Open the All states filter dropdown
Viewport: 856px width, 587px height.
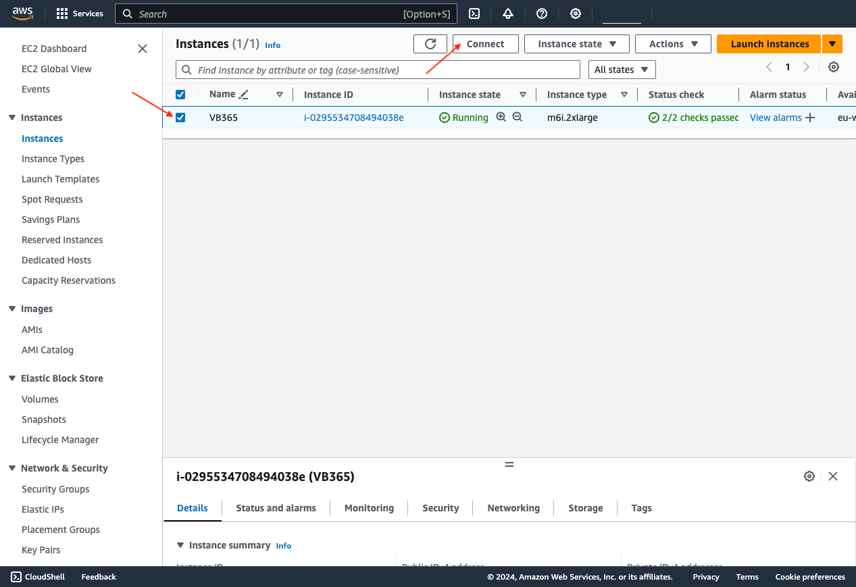[x=621, y=69]
